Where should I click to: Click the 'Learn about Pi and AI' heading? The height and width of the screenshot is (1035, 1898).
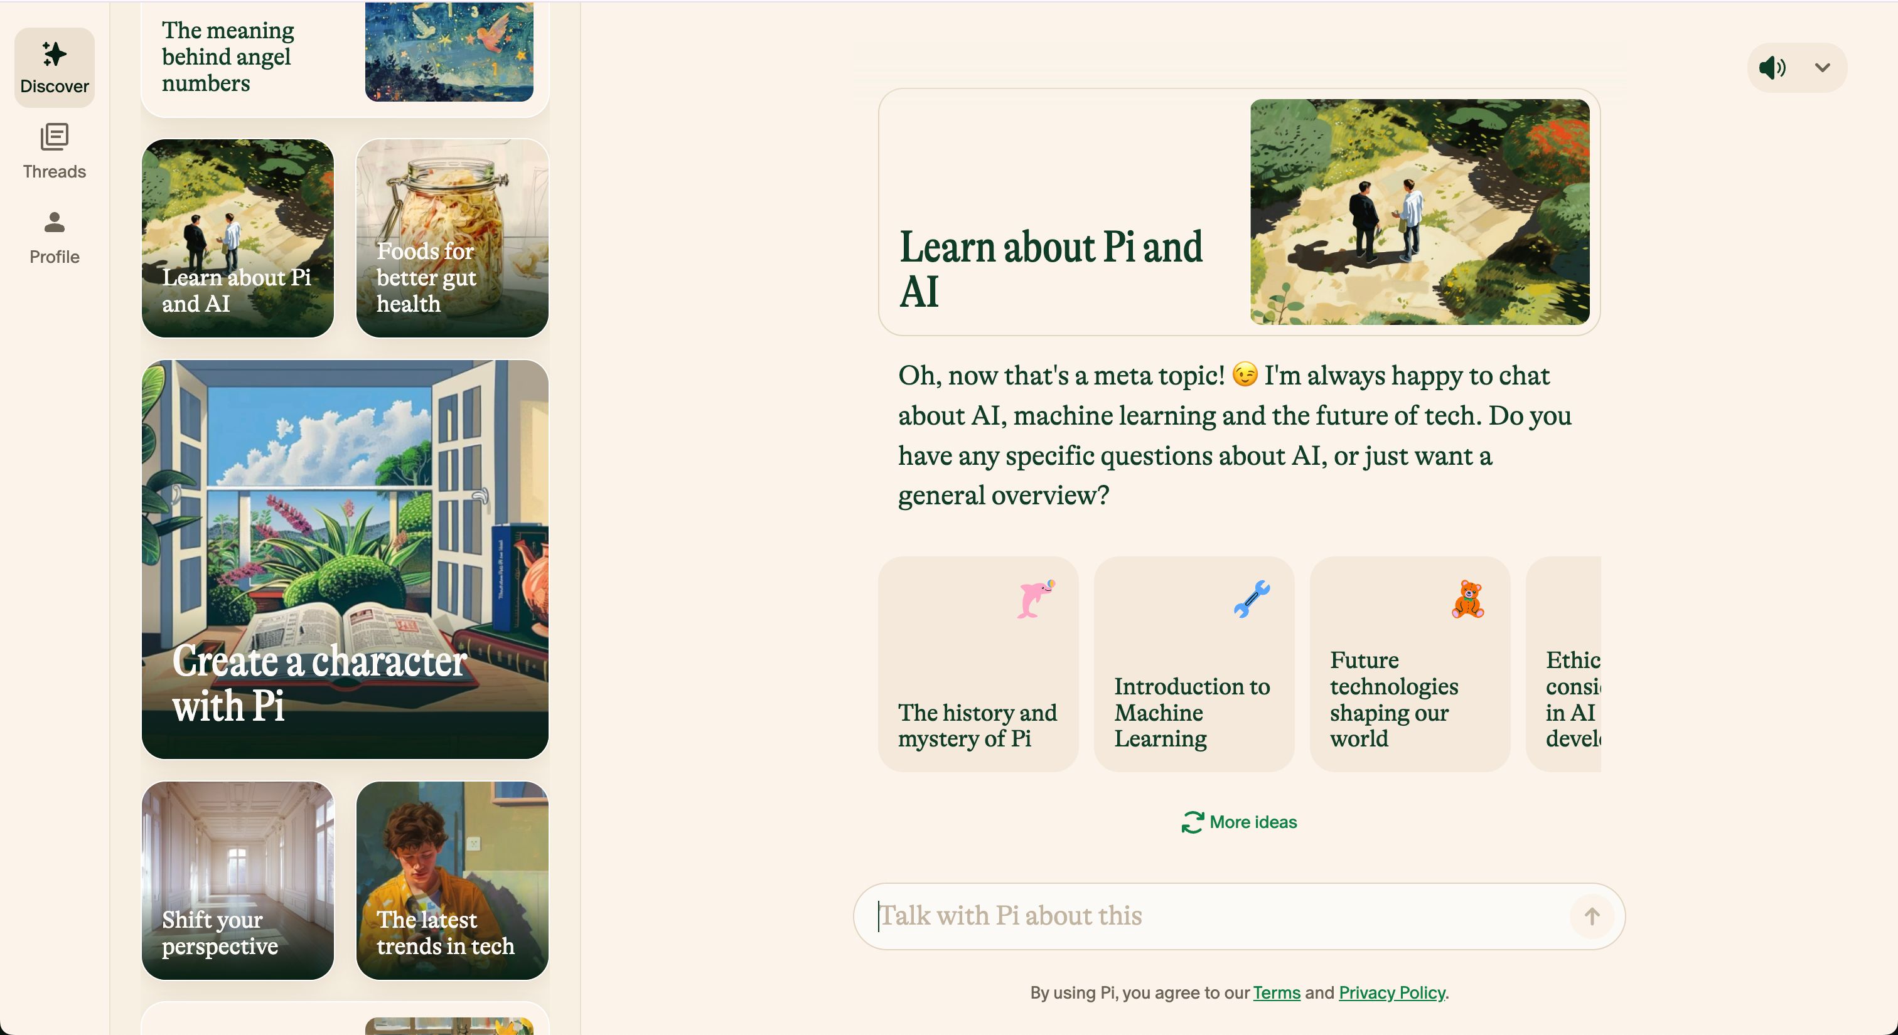pyautogui.click(x=1051, y=268)
